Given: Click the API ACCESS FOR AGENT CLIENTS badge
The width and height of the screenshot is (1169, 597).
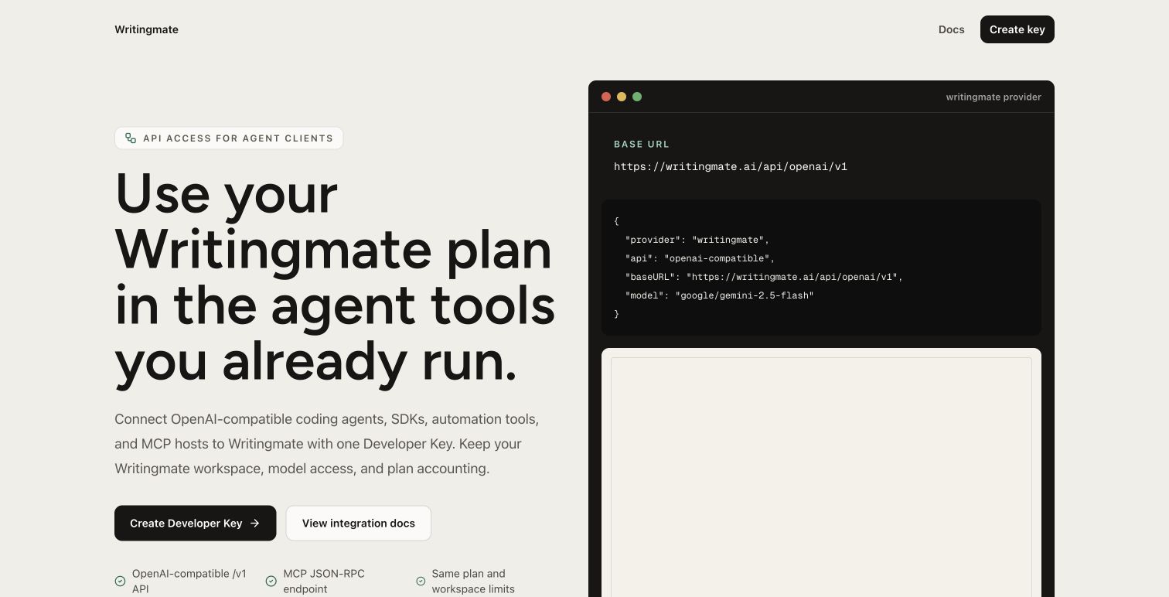Looking at the screenshot, I should [x=229, y=138].
